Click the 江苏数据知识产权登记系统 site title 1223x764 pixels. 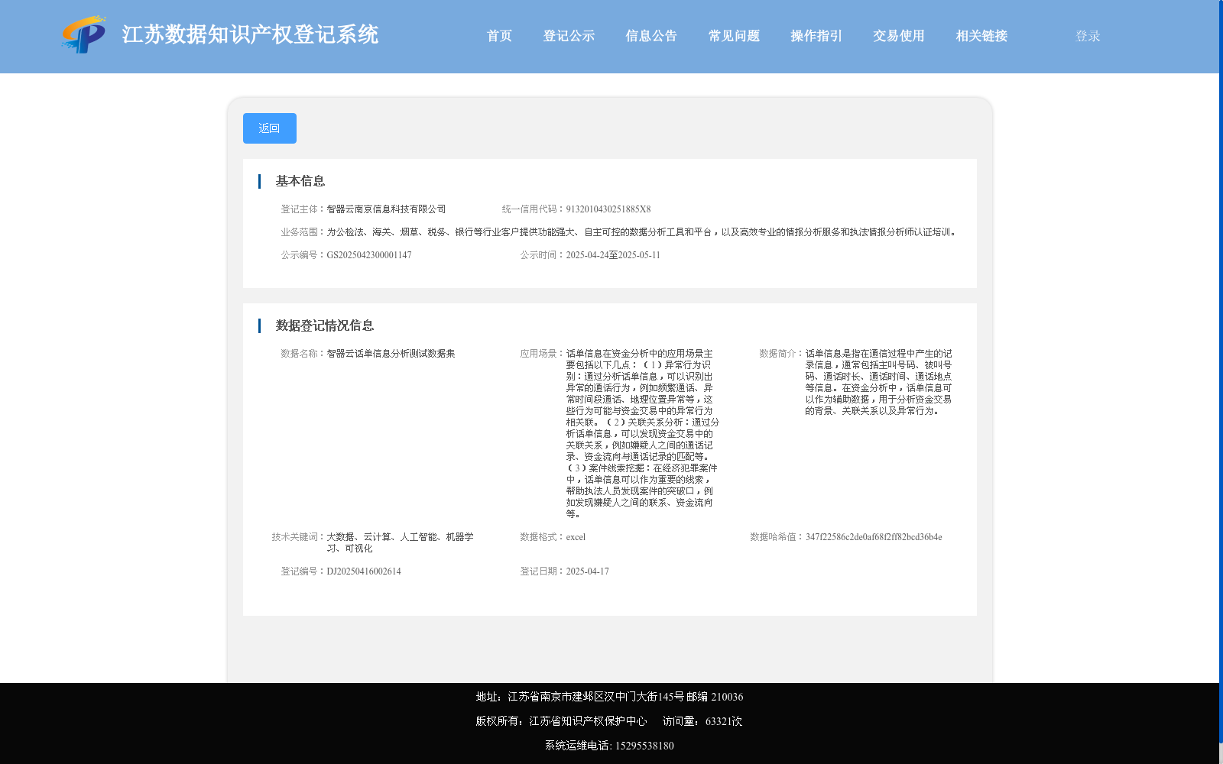(250, 34)
